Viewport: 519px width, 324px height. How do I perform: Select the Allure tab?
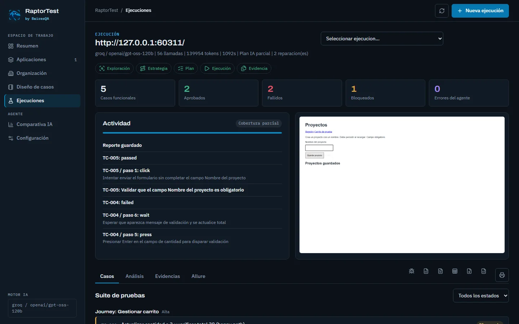[198, 276]
